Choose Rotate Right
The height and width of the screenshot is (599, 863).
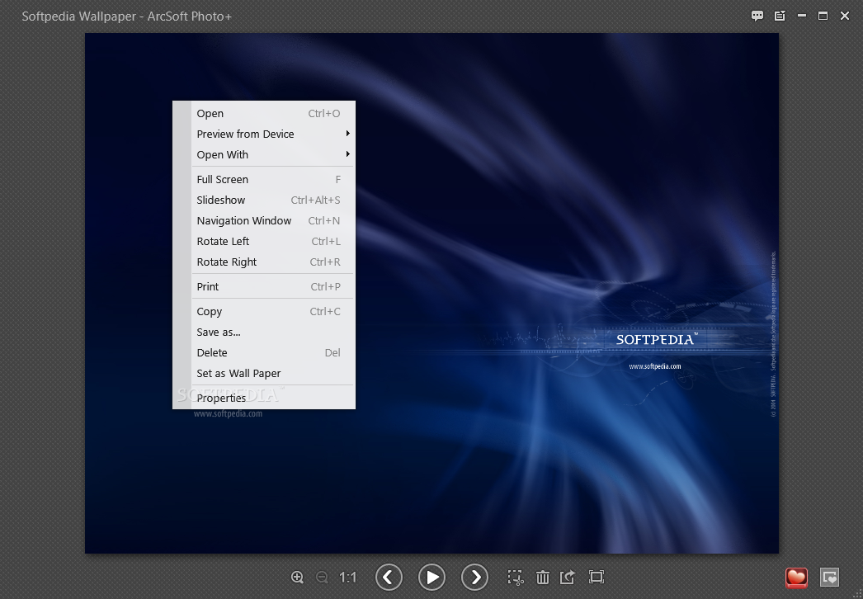(x=272, y=262)
